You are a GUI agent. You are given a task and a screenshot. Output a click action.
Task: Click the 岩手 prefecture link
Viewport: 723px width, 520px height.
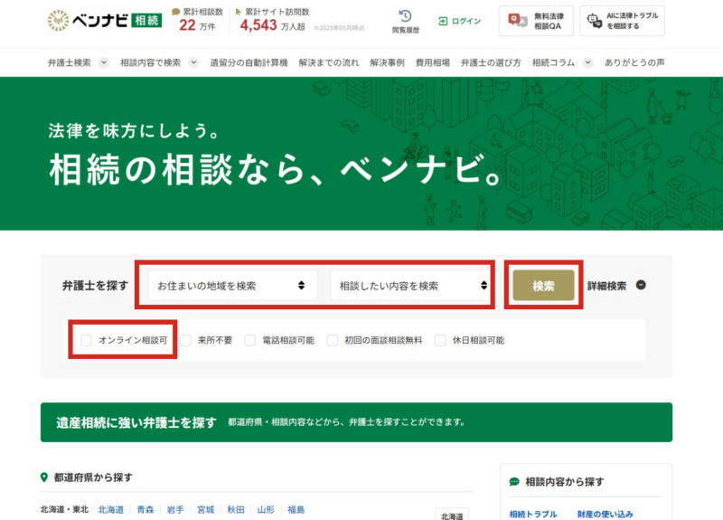click(175, 510)
